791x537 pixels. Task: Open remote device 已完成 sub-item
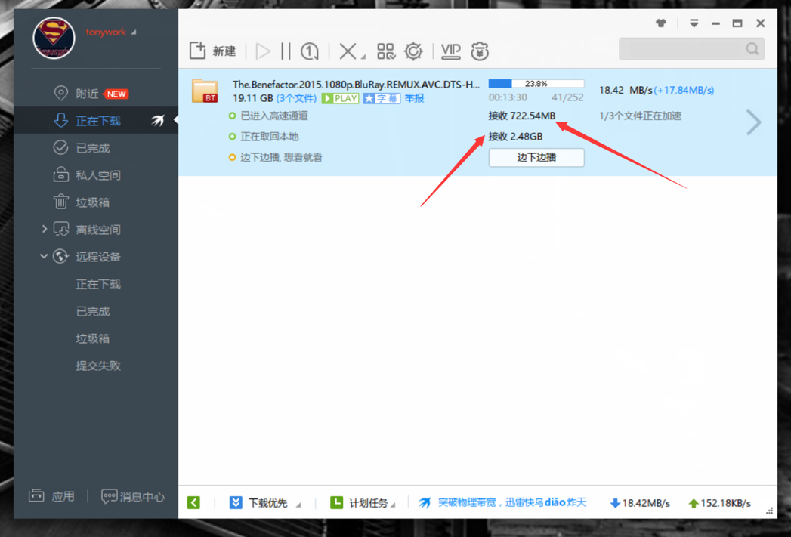pos(92,311)
